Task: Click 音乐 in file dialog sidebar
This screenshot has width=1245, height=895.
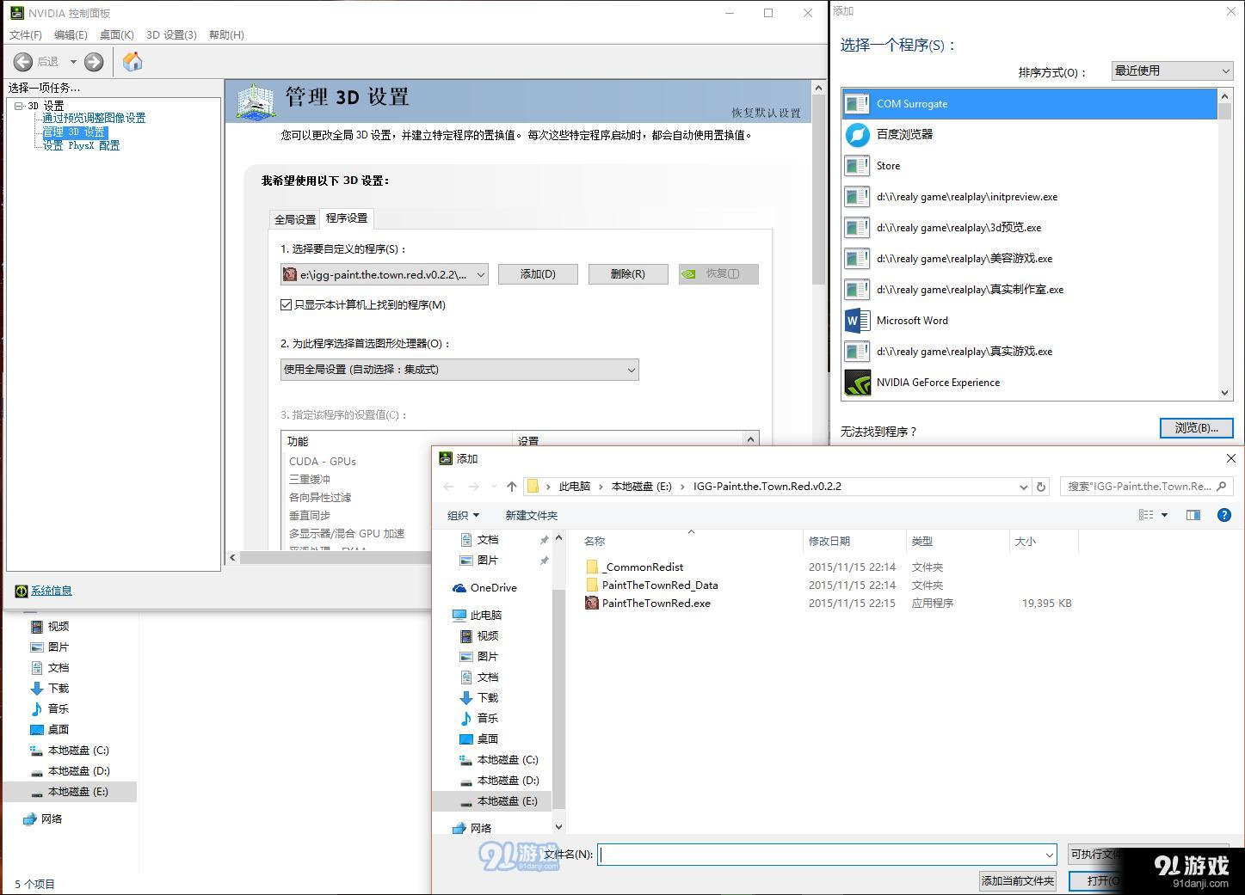Action: click(487, 719)
